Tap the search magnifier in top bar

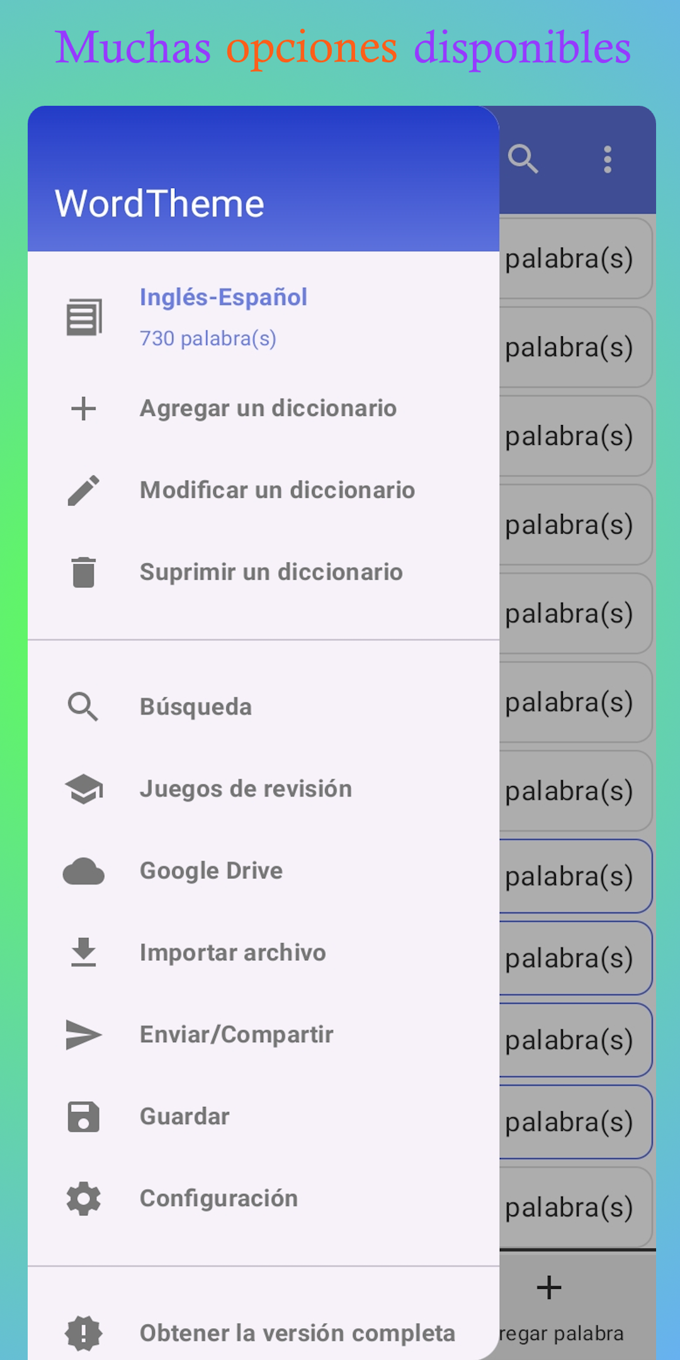523,159
